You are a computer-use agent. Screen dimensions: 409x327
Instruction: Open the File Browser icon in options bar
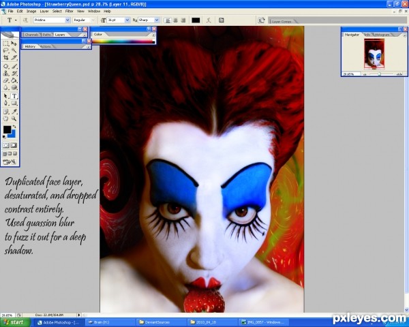coord(261,20)
